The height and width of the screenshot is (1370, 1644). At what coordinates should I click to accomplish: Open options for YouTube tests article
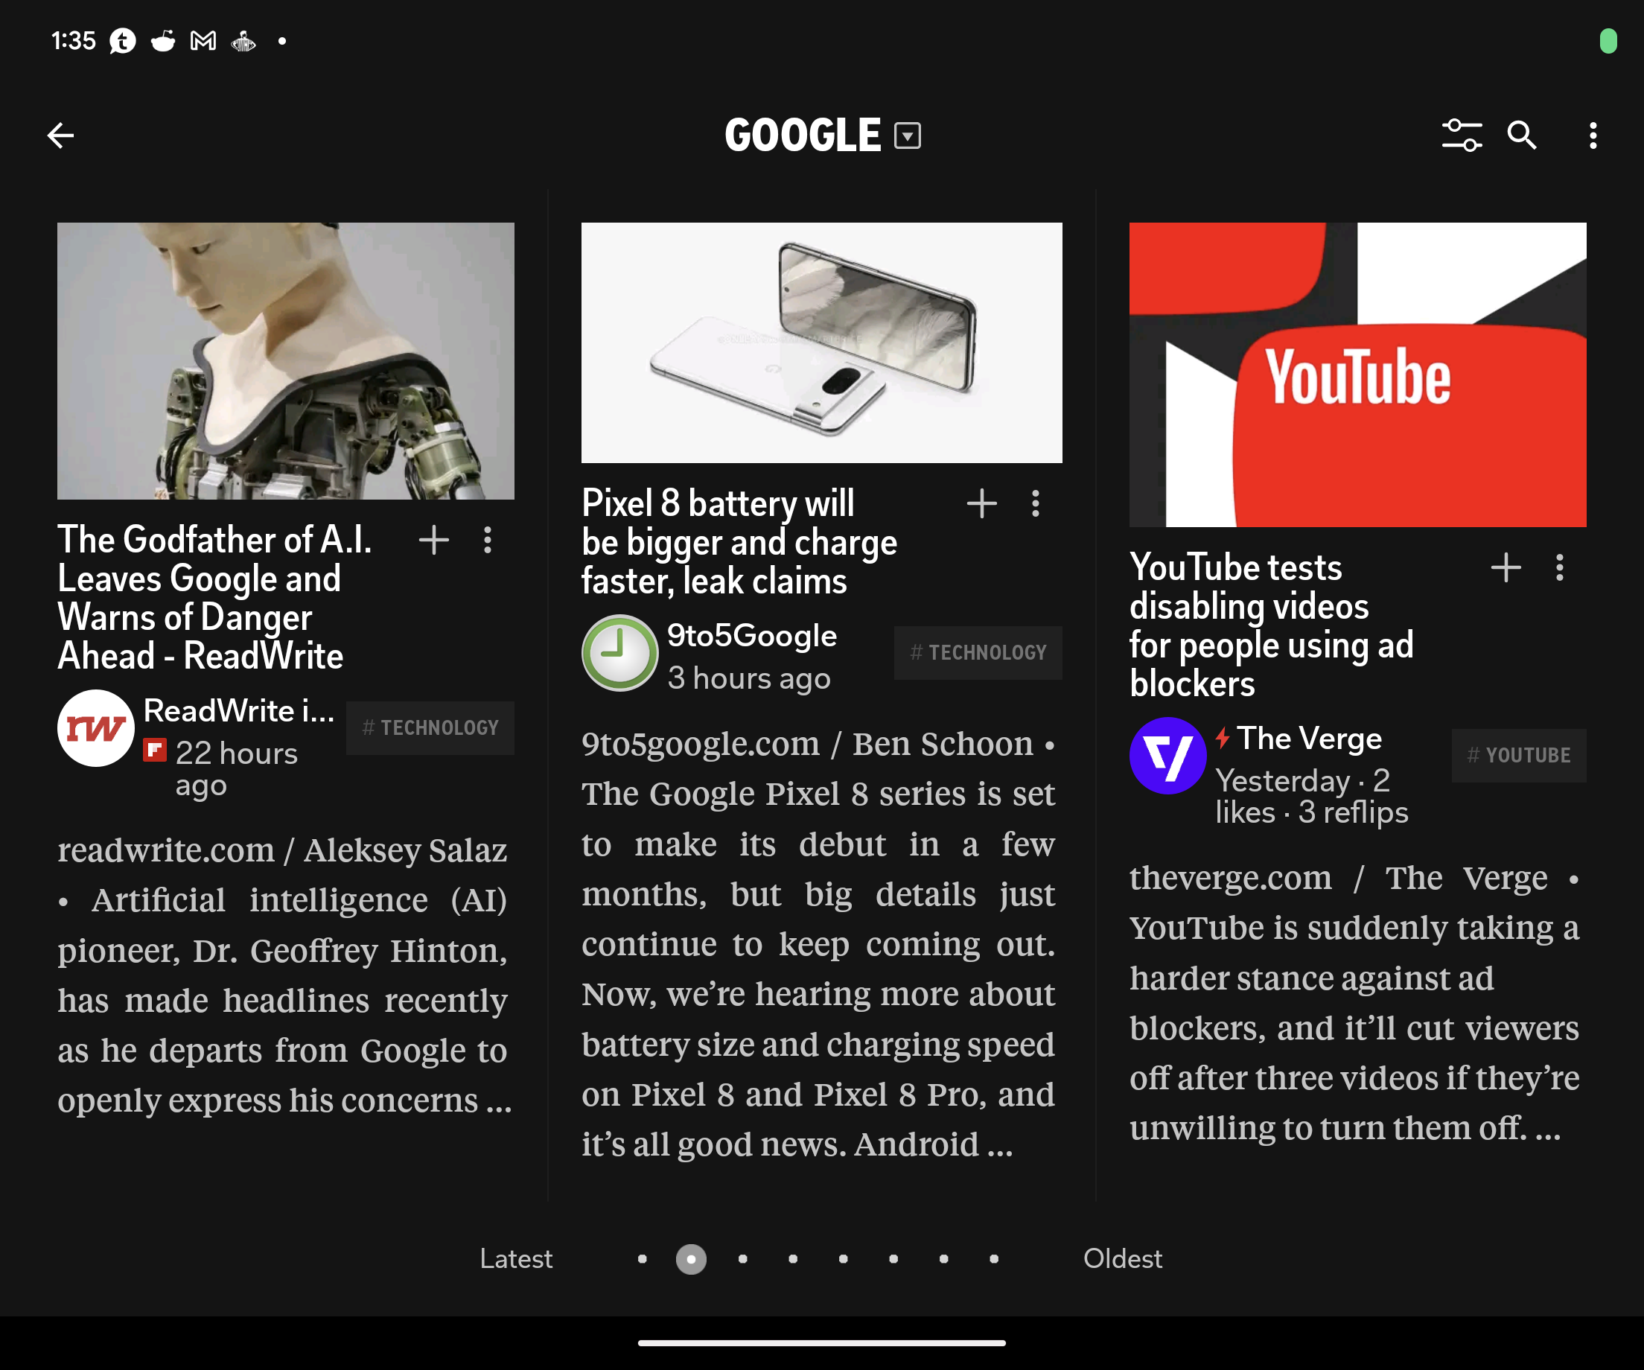pos(1559,567)
